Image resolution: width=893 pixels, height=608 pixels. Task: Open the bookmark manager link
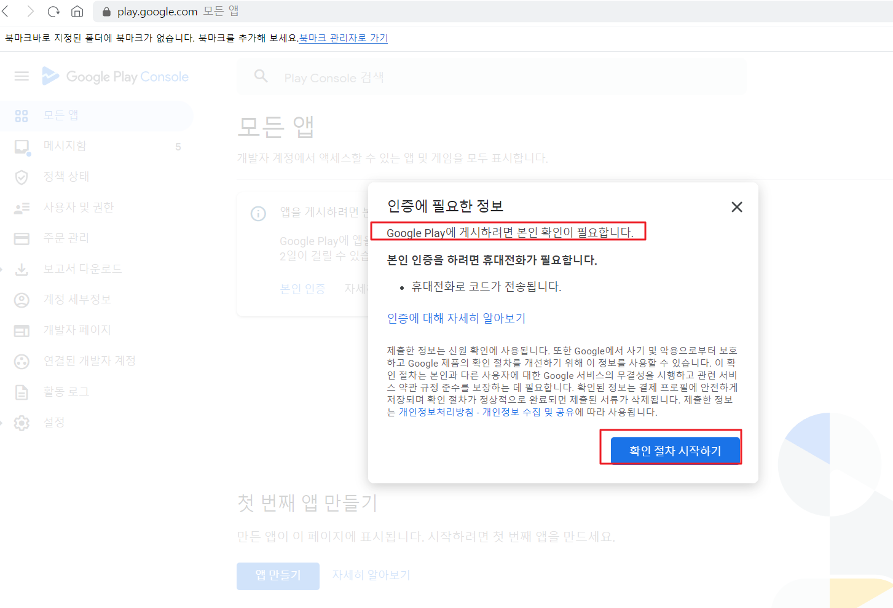pyautogui.click(x=343, y=38)
